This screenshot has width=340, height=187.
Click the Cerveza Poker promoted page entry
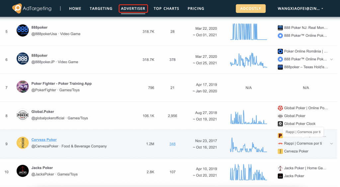click(296, 151)
